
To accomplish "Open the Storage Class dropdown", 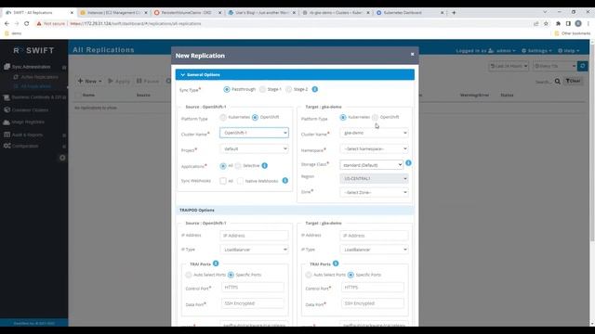I will coord(372,165).
